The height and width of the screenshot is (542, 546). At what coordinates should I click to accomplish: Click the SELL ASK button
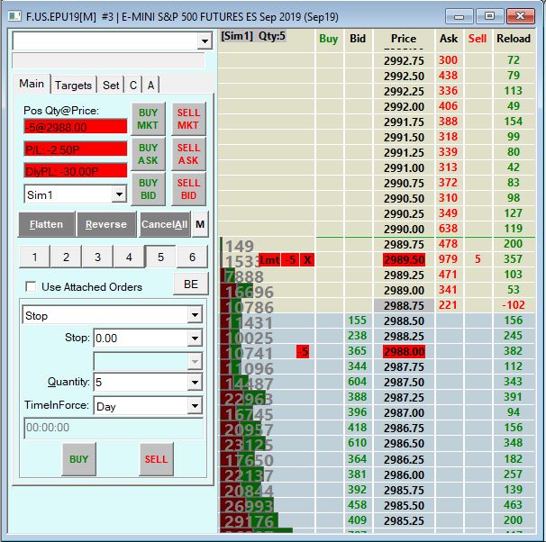pyautogui.click(x=188, y=154)
